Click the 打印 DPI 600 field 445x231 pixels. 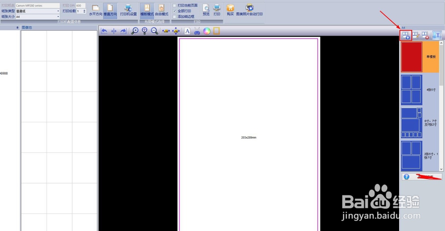pos(81,5)
